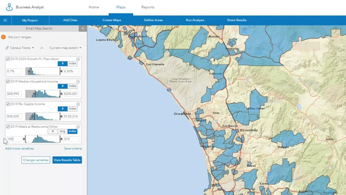Open the Census Tracts geography dropdown

(20, 48)
